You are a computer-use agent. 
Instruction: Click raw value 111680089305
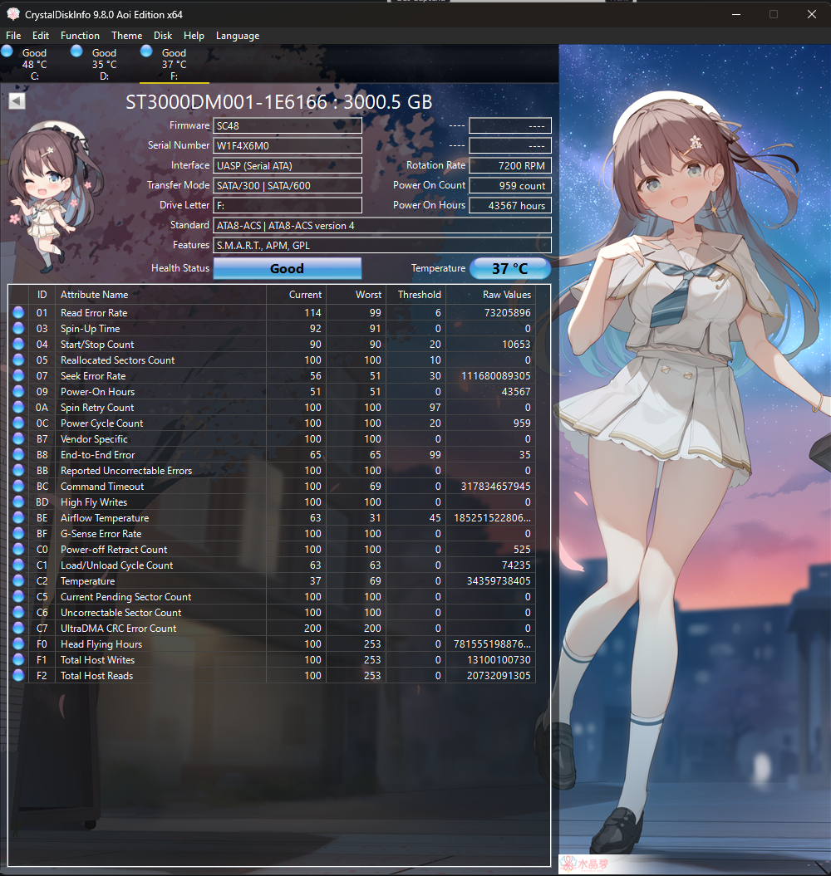coord(495,375)
